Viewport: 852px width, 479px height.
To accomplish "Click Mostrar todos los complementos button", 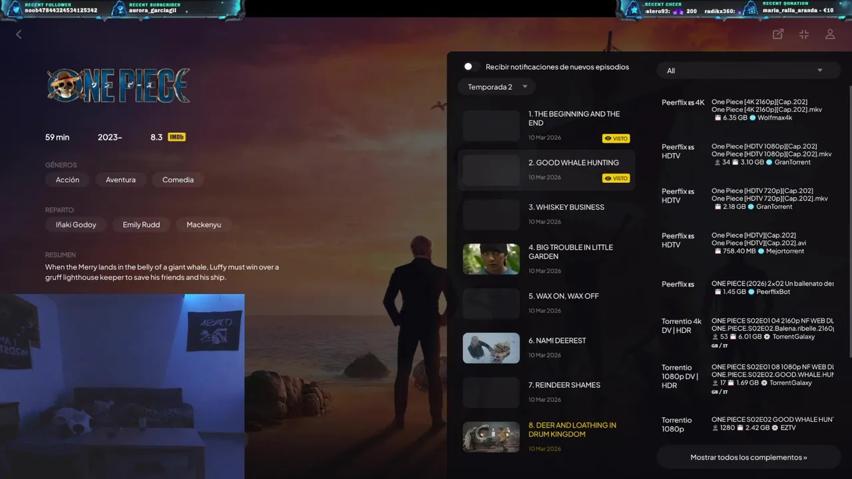I will [749, 457].
